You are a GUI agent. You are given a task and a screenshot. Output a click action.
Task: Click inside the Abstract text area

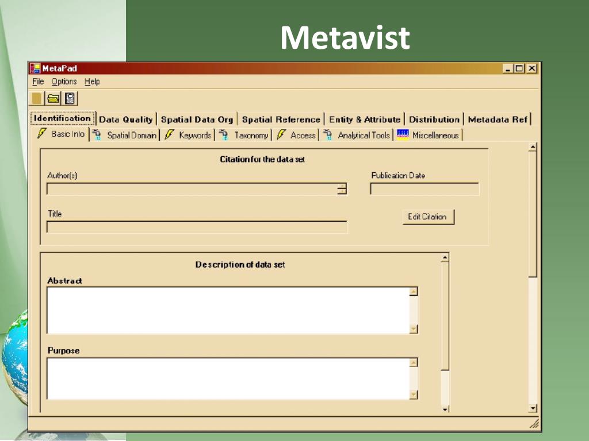coord(228,311)
